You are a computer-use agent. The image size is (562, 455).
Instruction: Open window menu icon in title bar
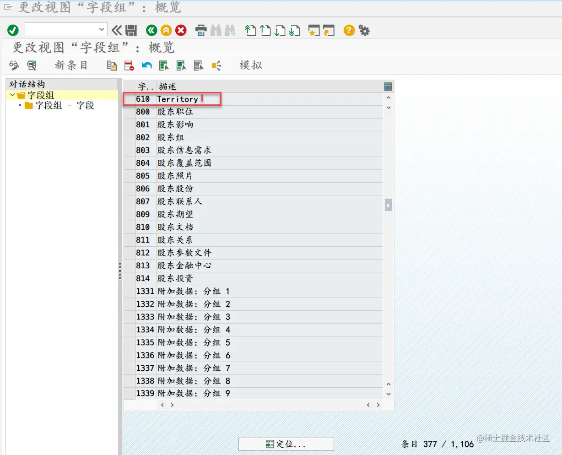8,7
